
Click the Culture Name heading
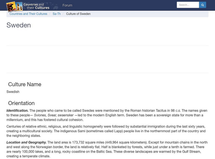25,84
